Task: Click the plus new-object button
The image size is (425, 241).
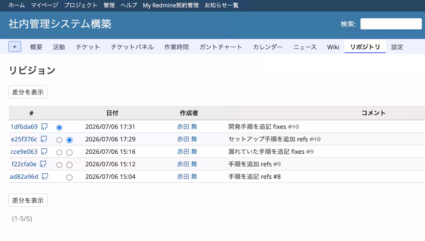Action: point(15,47)
